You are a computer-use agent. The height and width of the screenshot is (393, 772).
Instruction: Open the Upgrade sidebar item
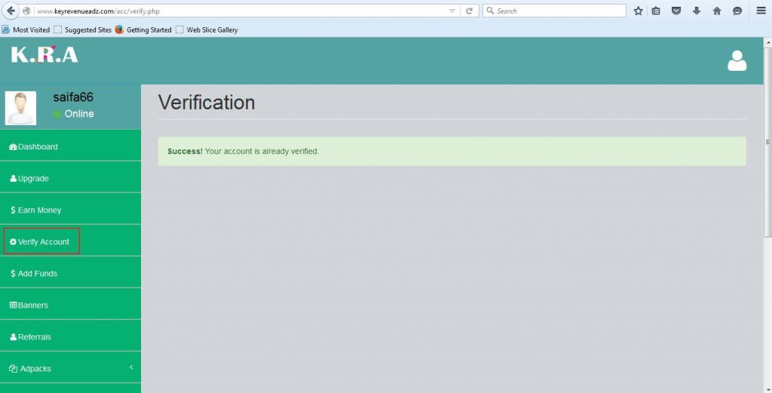(x=33, y=179)
